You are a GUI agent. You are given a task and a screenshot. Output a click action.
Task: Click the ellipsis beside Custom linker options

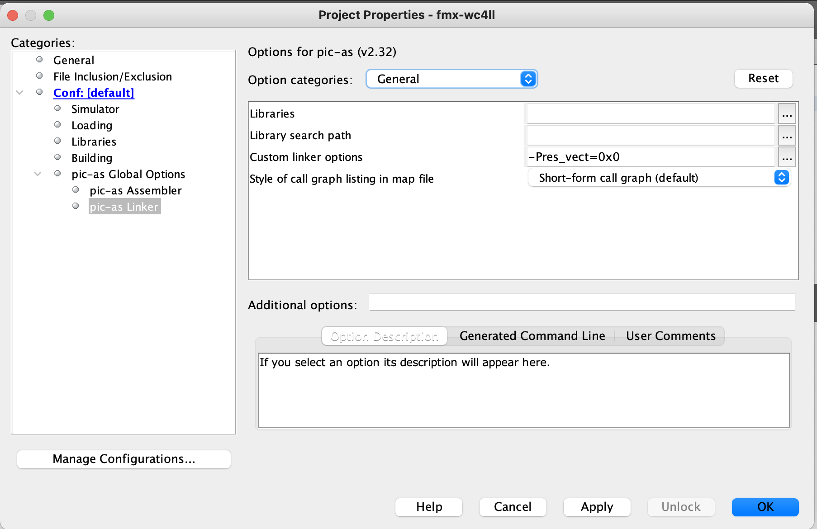[x=787, y=157]
